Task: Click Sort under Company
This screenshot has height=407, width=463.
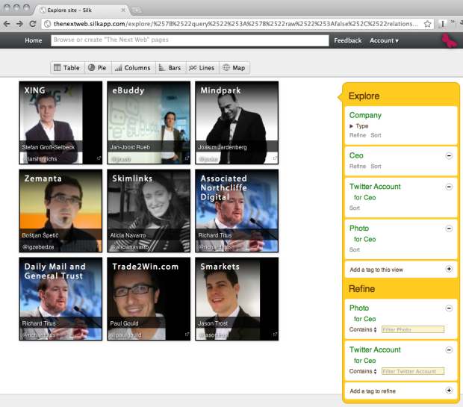Action: (x=376, y=135)
